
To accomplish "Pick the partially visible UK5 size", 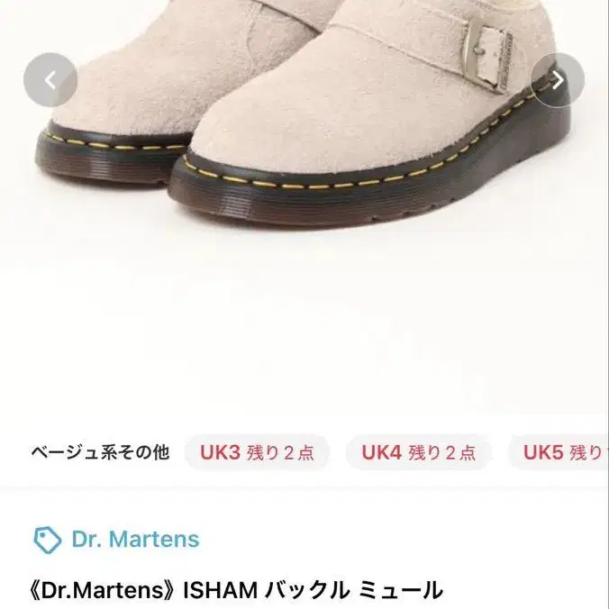I will [559, 452].
